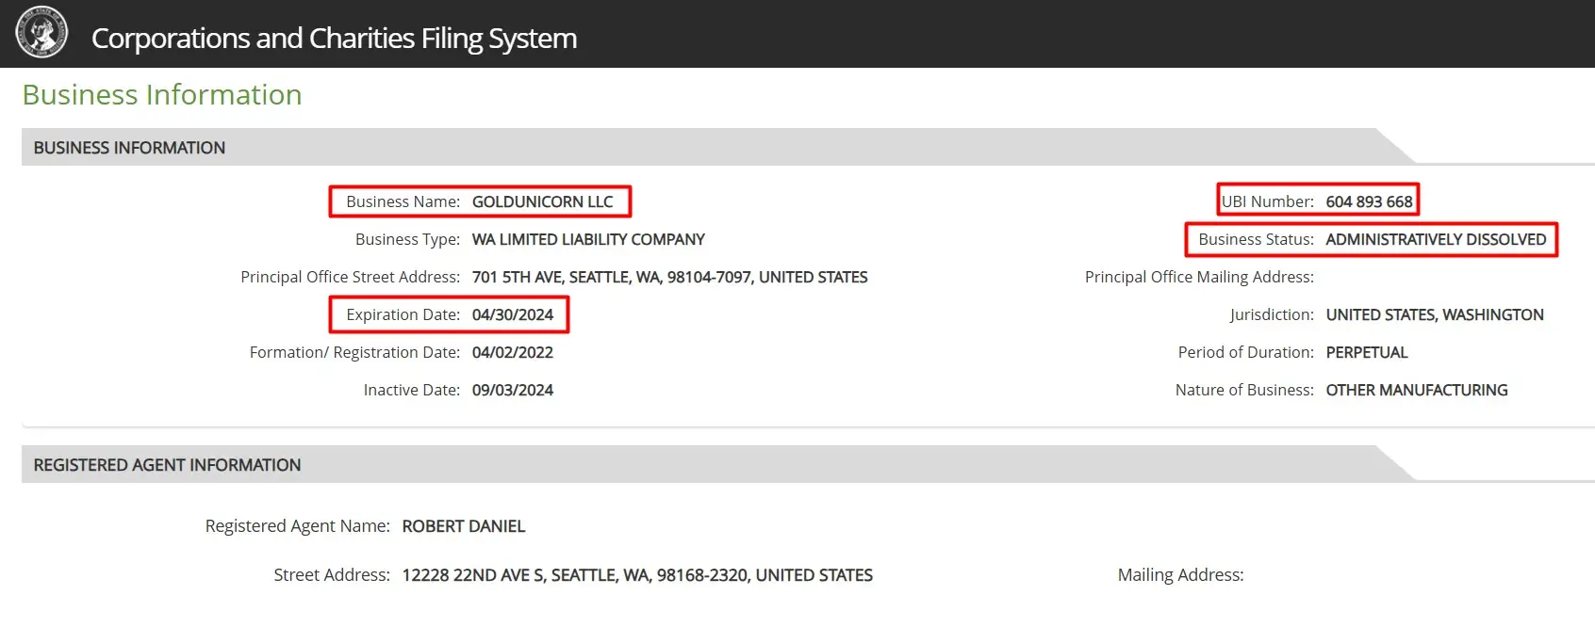Click the expiration date 04/30/2024

(513, 314)
